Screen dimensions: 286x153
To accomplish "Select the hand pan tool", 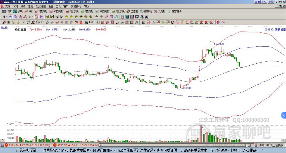I will (x=97, y=17).
